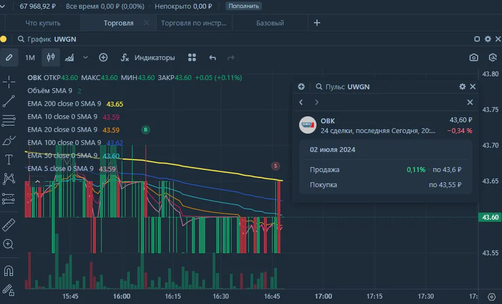This screenshot has width=502, height=304.
Task: Open the Индикаторы menu
Action: pos(148,57)
